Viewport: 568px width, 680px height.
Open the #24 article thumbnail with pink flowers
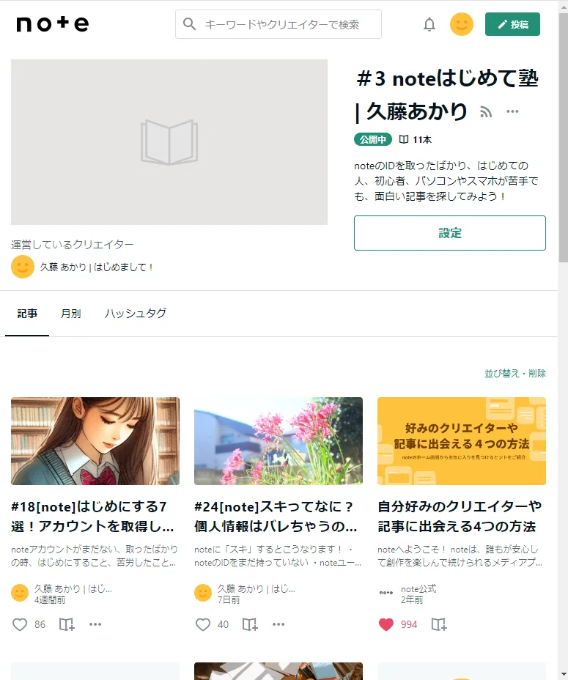pos(279,441)
